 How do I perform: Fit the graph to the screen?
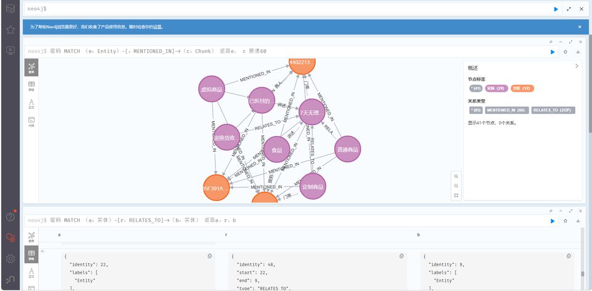point(456,196)
